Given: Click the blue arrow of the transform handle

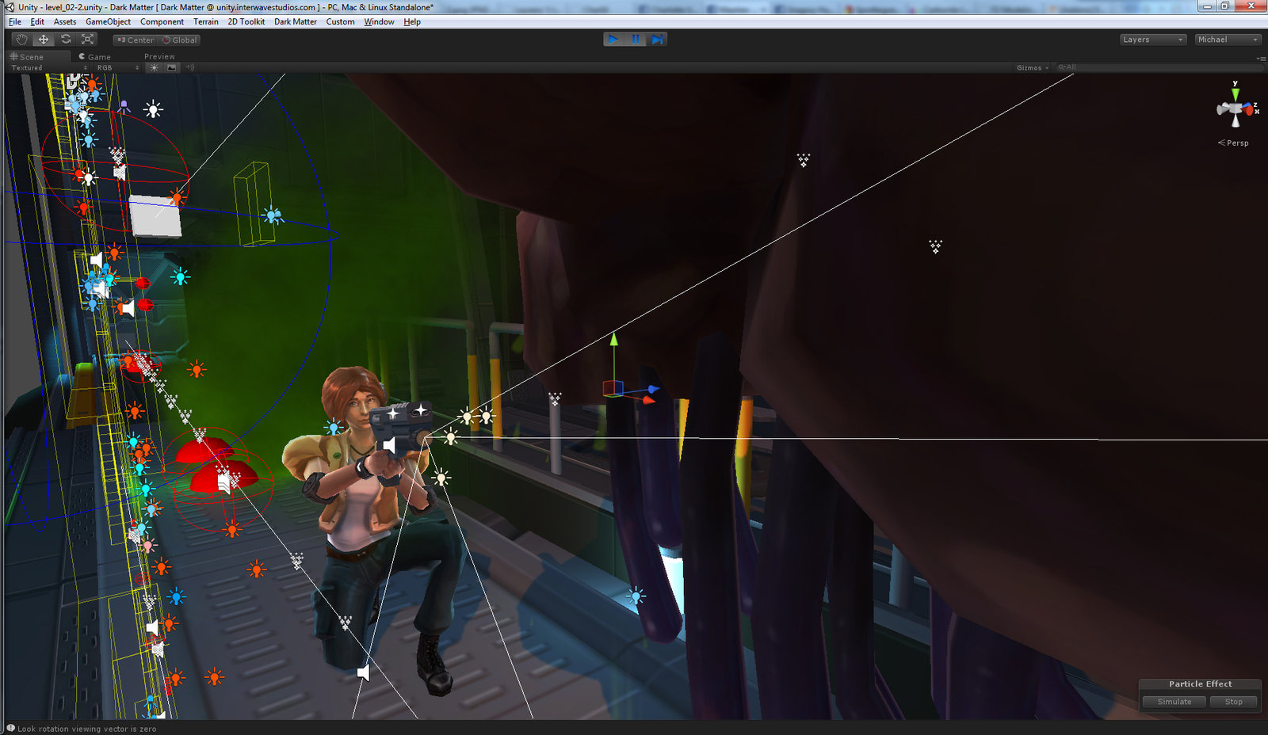Looking at the screenshot, I should click(x=652, y=389).
